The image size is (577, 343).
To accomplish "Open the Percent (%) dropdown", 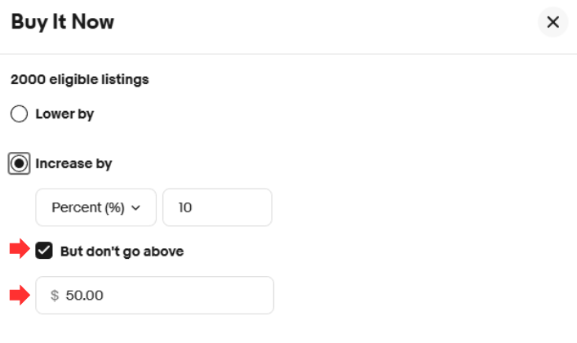I will 96,207.
